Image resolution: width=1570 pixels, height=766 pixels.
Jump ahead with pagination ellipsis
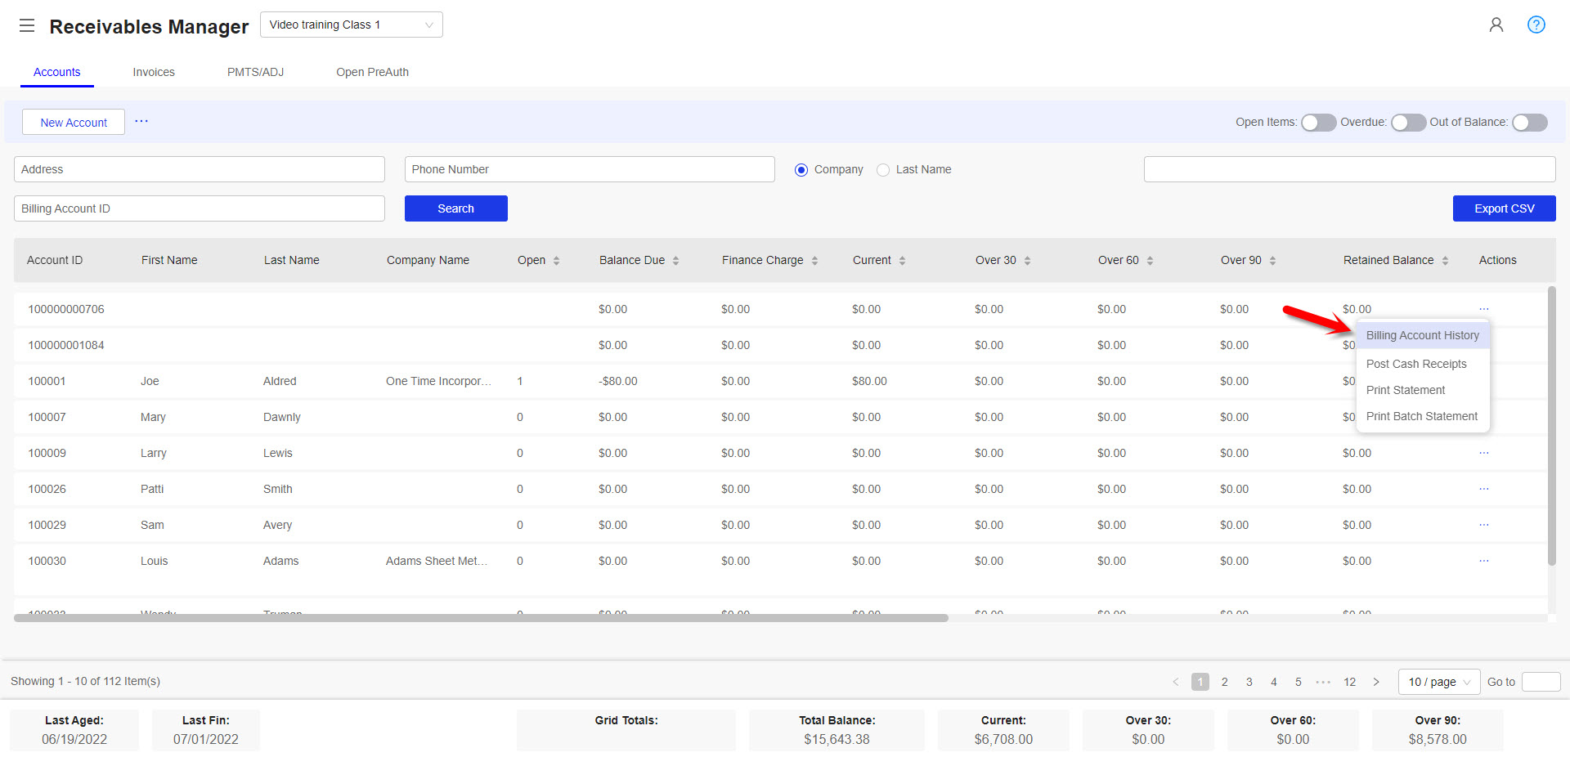(1323, 682)
